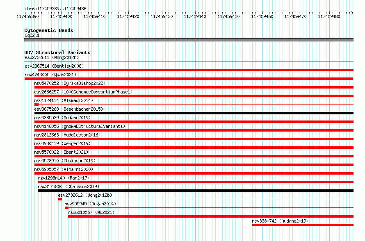
Task: Select dgv1295n140 (Fan2017) label
Action: [x=64, y=178]
